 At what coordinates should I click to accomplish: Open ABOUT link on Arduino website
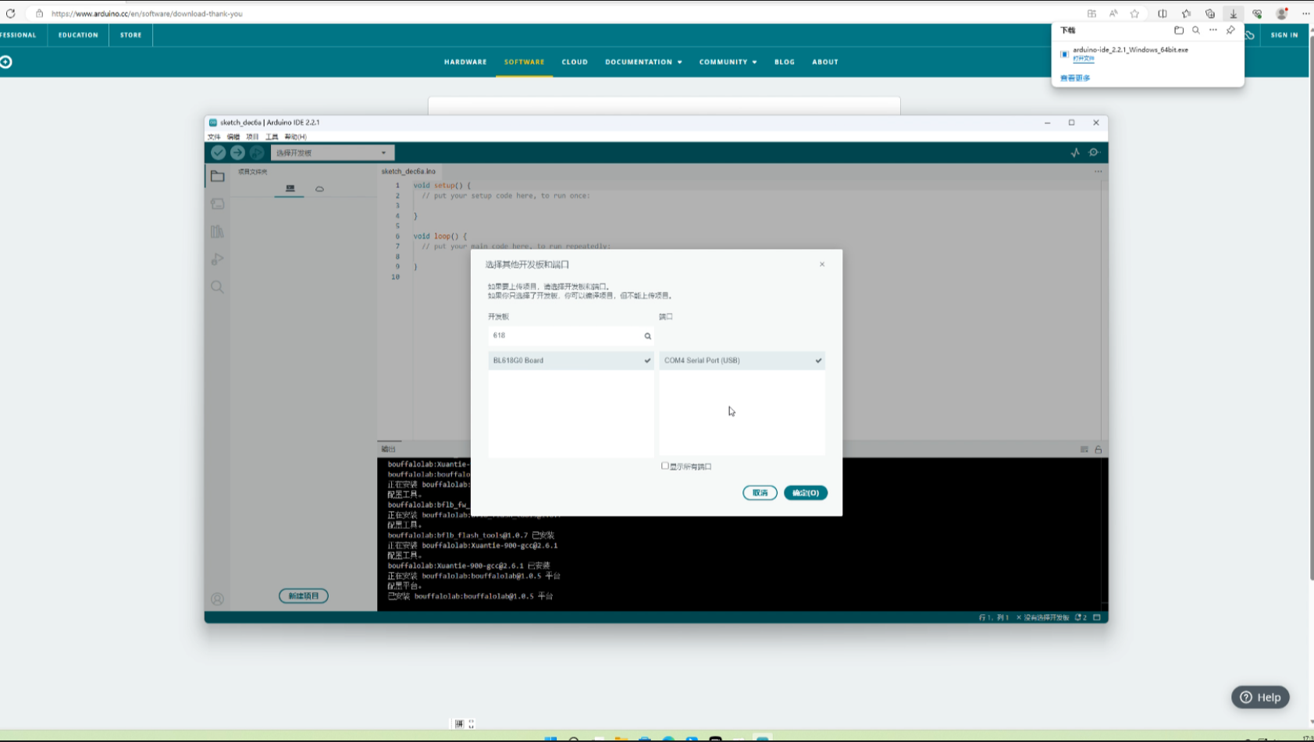[825, 62]
